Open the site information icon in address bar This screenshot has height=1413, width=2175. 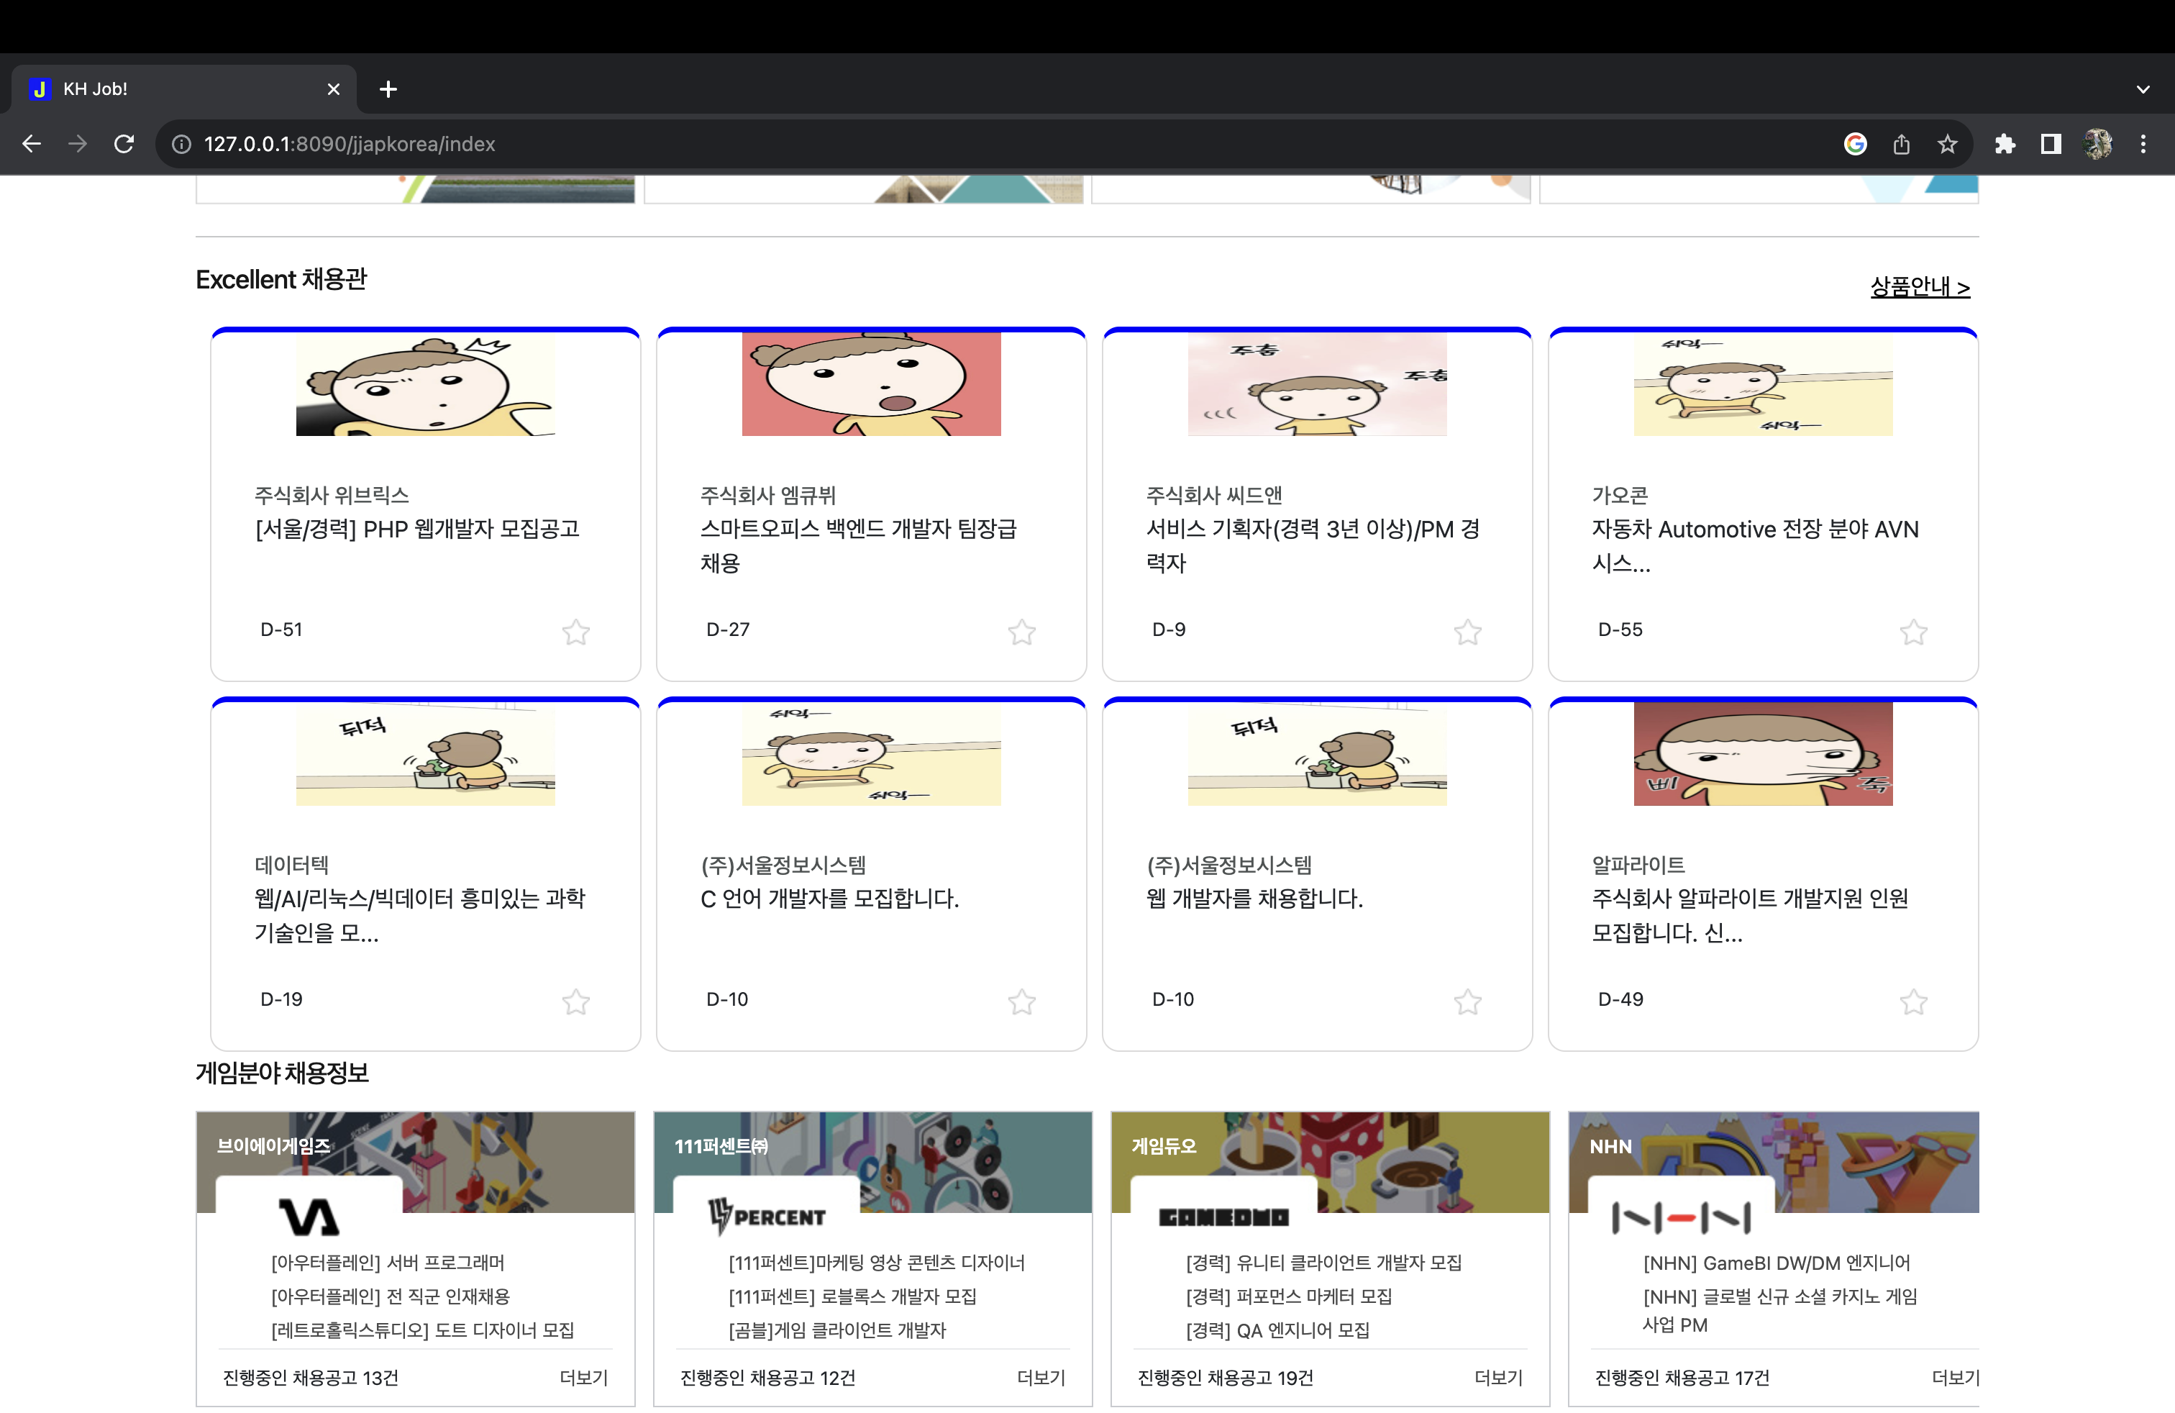click(x=179, y=143)
